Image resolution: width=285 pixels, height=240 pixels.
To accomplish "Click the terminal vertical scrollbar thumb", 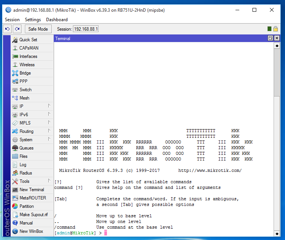I will 277,72.
